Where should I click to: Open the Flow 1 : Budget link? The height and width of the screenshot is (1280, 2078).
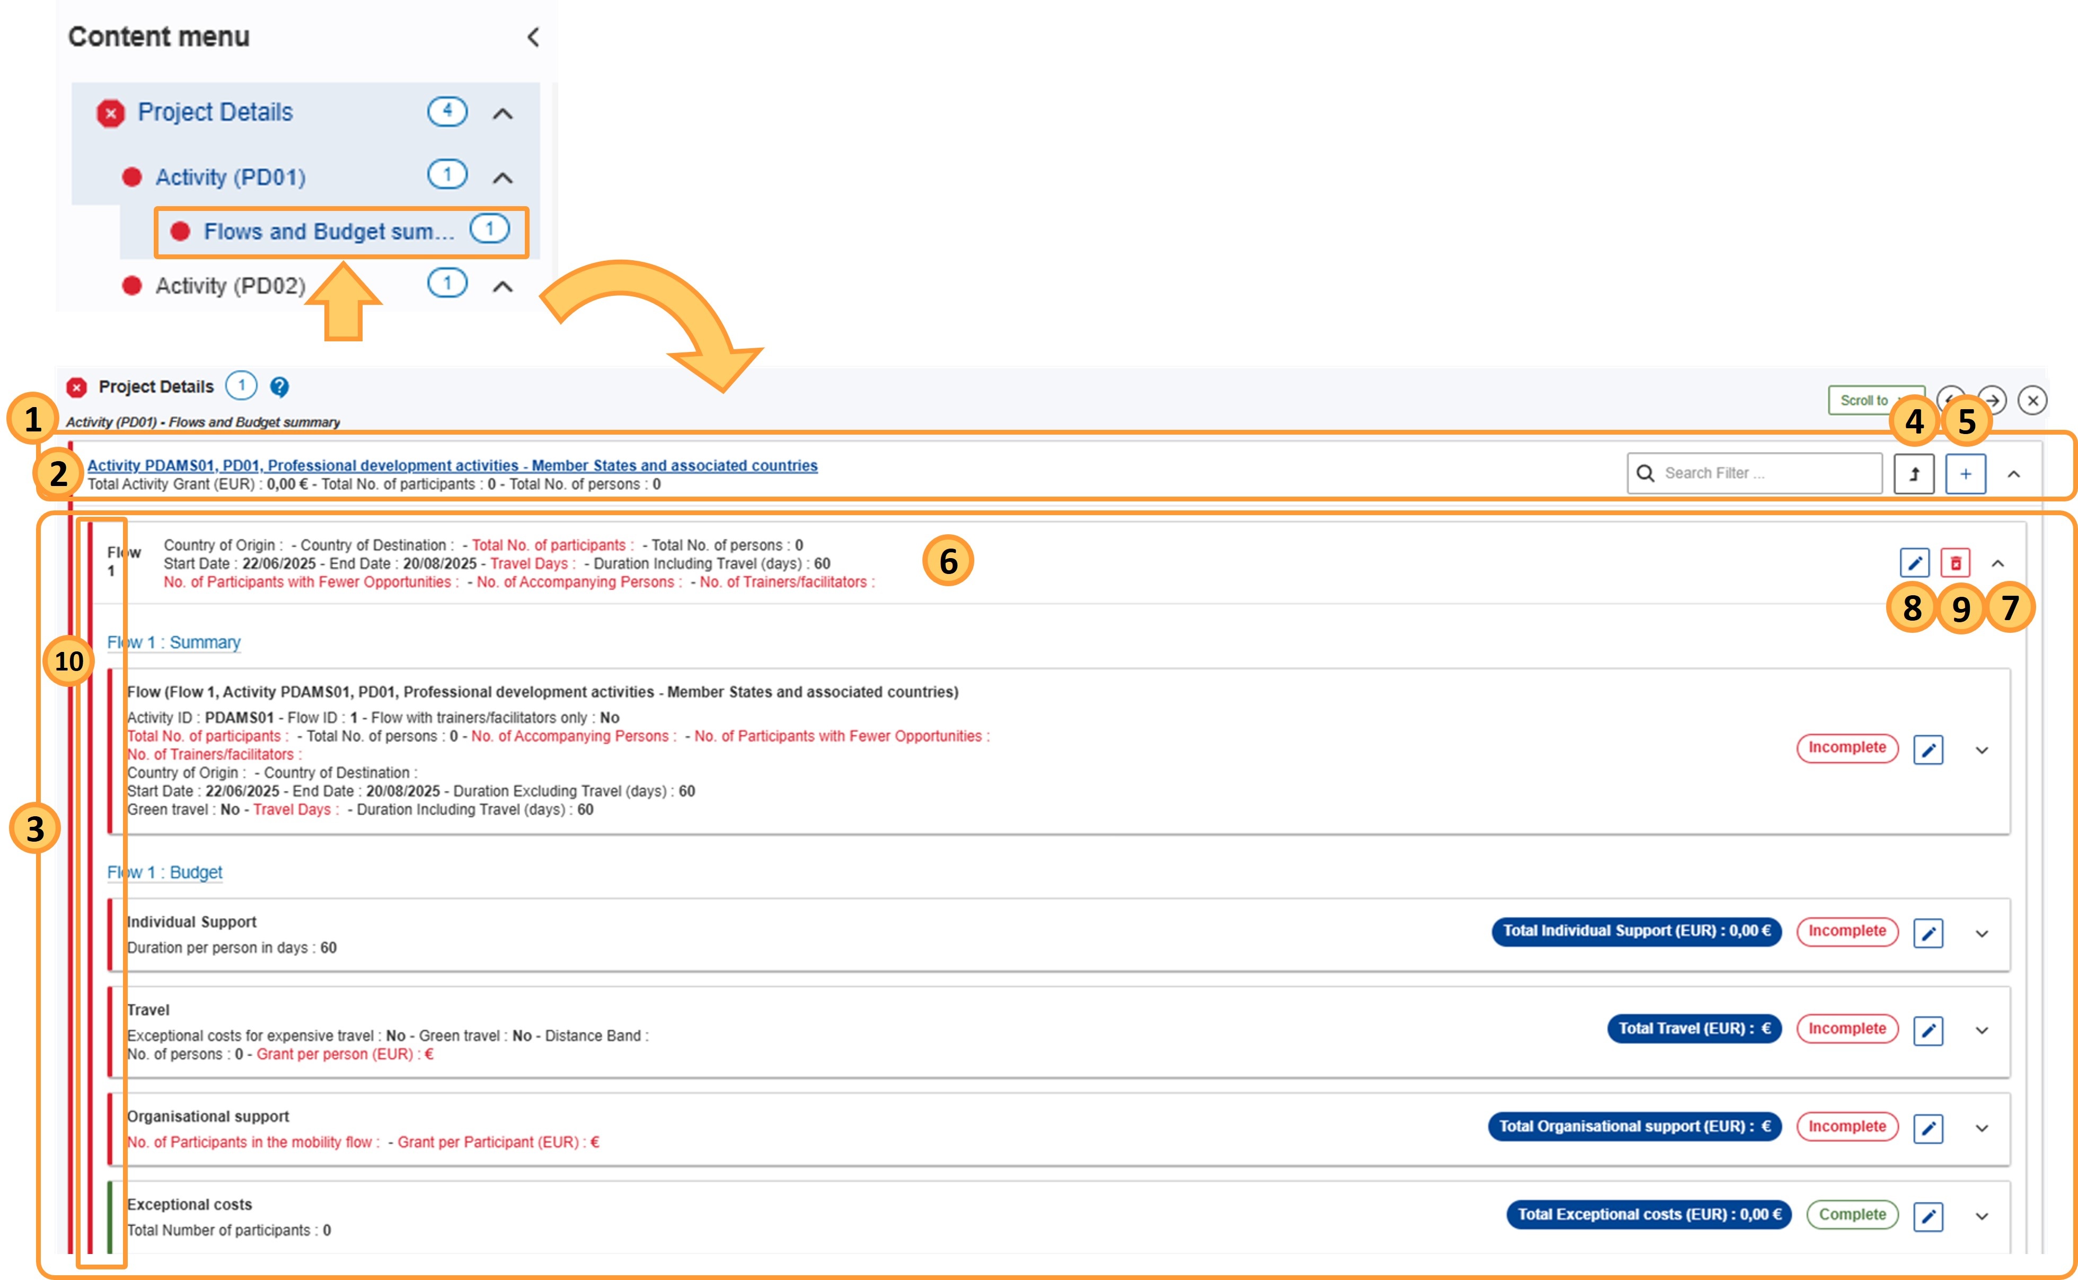[164, 873]
